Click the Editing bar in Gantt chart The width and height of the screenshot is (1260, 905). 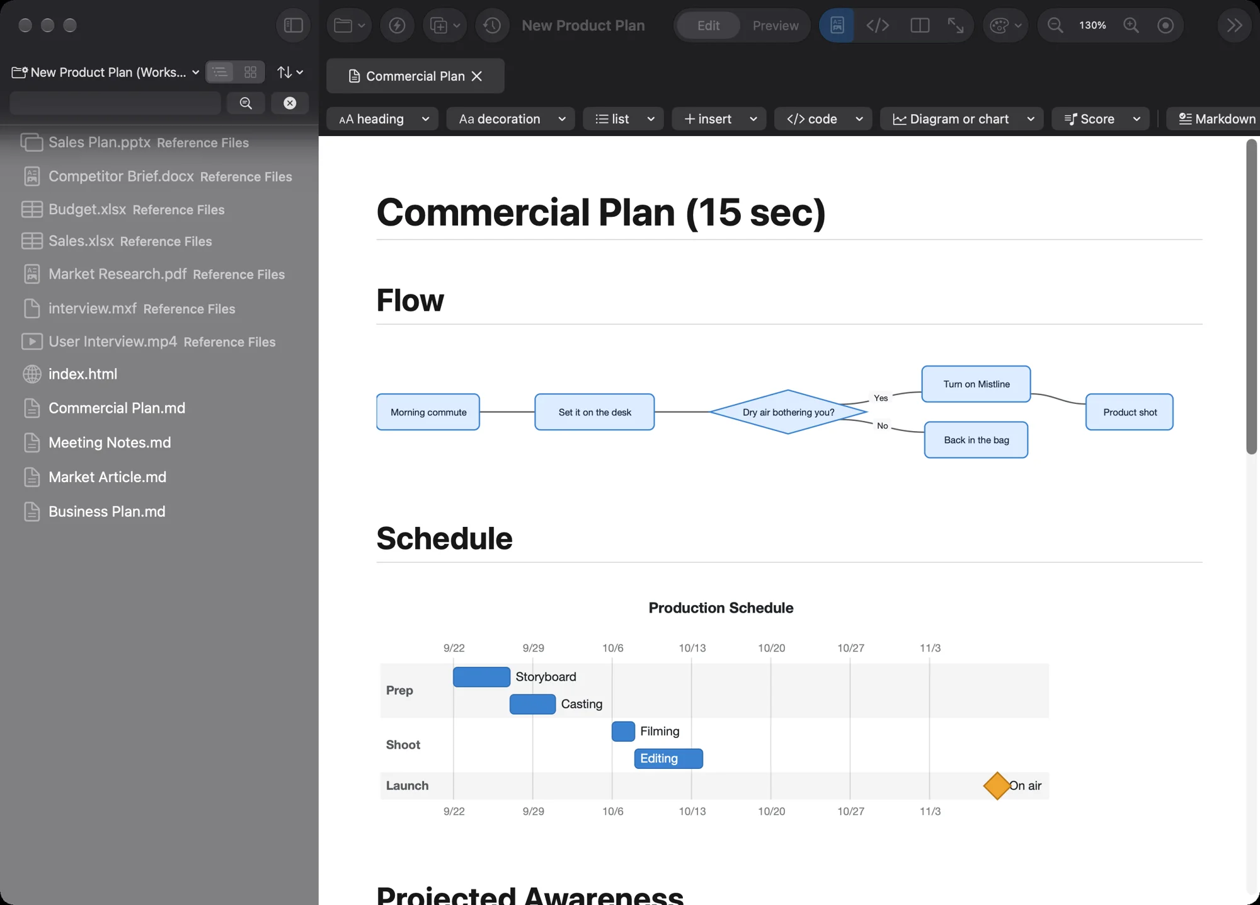tap(668, 758)
